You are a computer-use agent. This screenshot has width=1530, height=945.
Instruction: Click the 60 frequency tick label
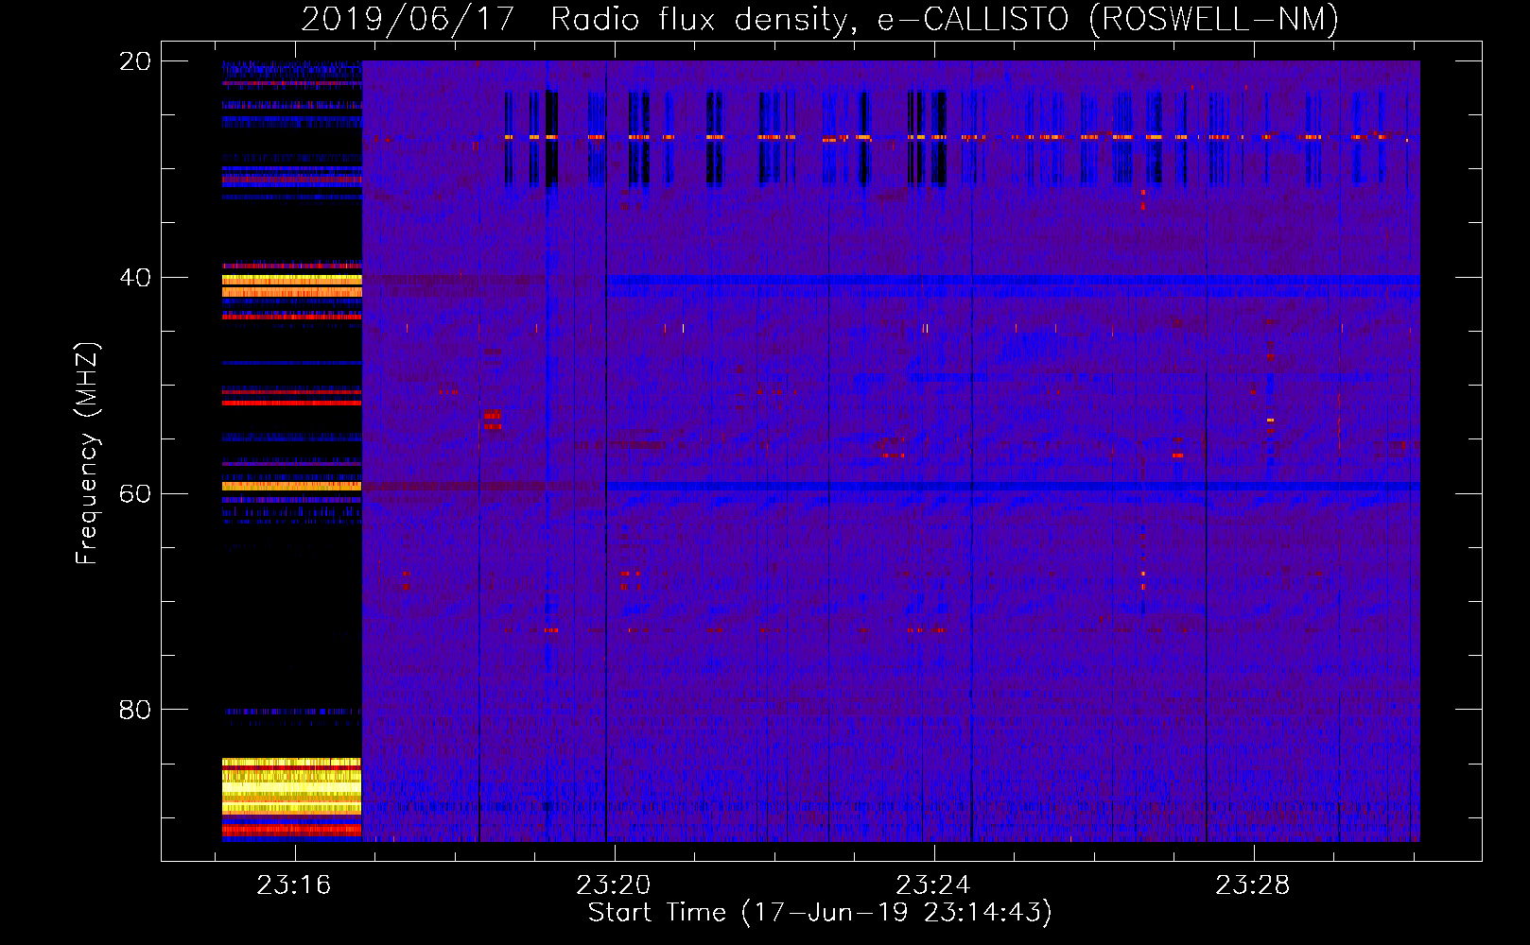pyautogui.click(x=134, y=494)
